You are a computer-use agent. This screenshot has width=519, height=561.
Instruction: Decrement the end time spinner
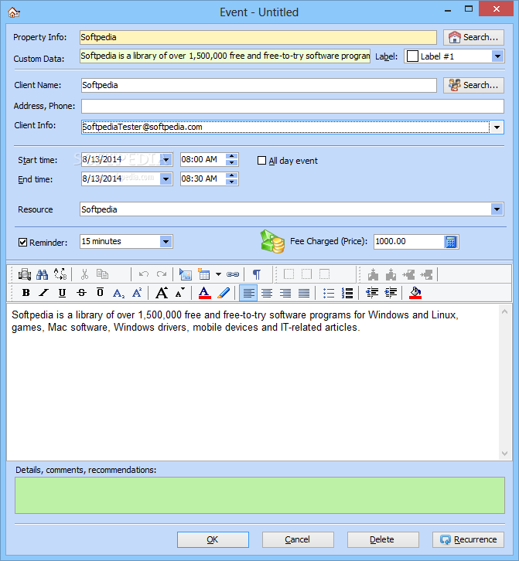[232, 182]
